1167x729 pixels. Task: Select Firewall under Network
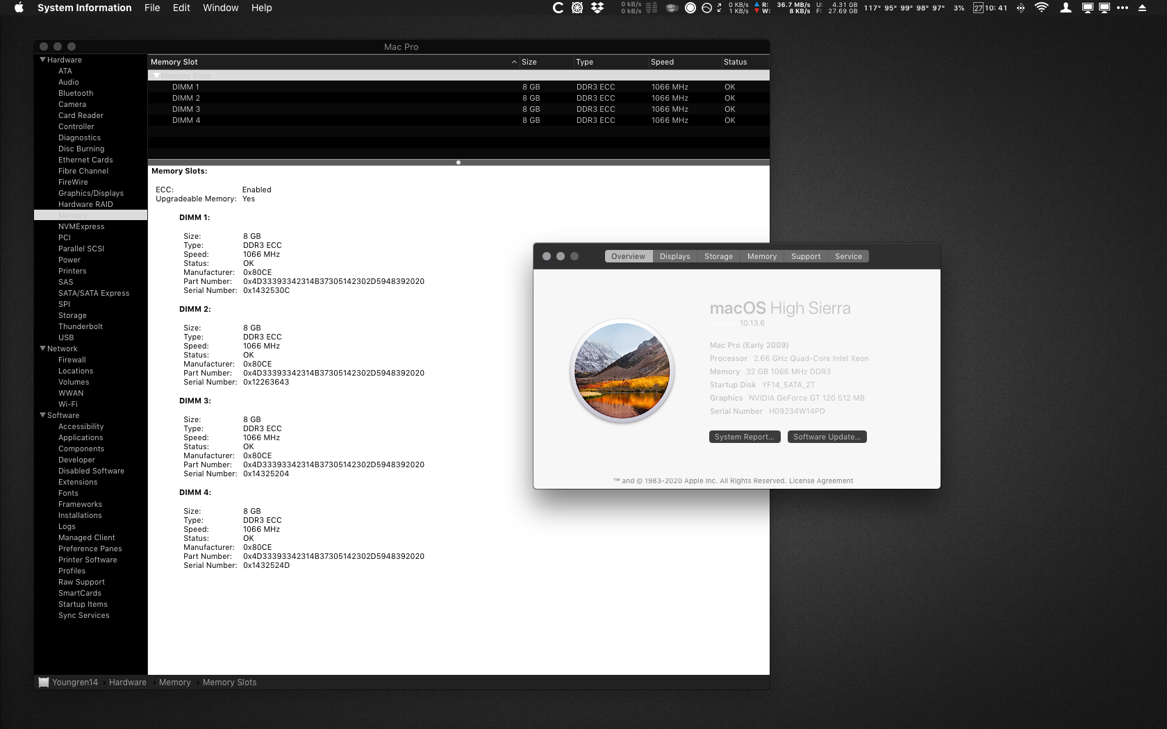click(x=72, y=360)
